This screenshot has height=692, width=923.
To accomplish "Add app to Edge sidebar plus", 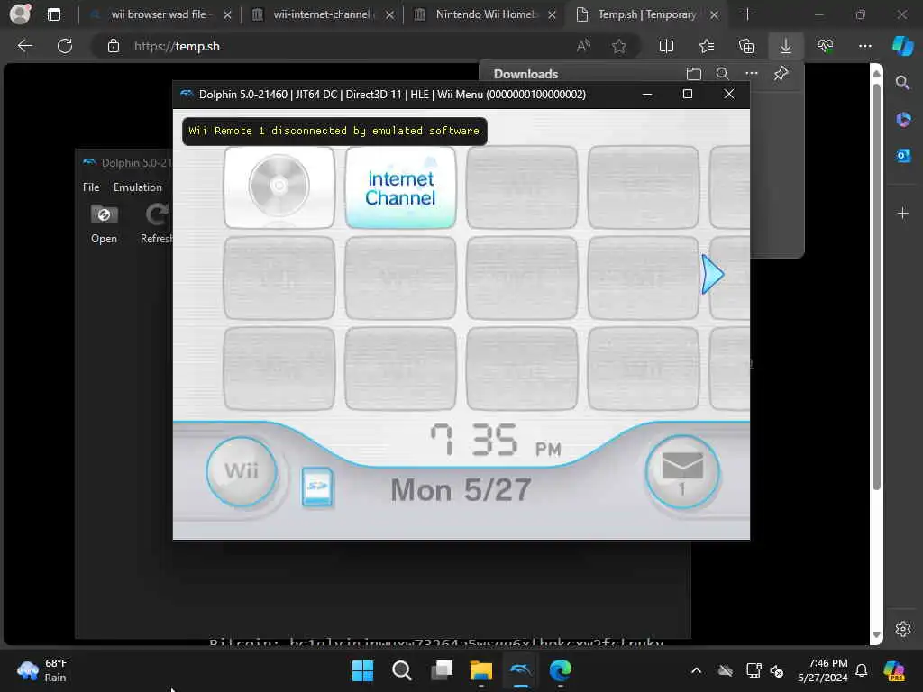I will click(902, 213).
